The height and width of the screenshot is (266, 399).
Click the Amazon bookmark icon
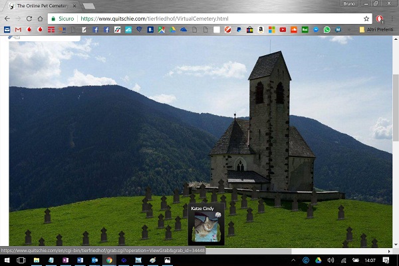pyautogui.click(x=261, y=30)
